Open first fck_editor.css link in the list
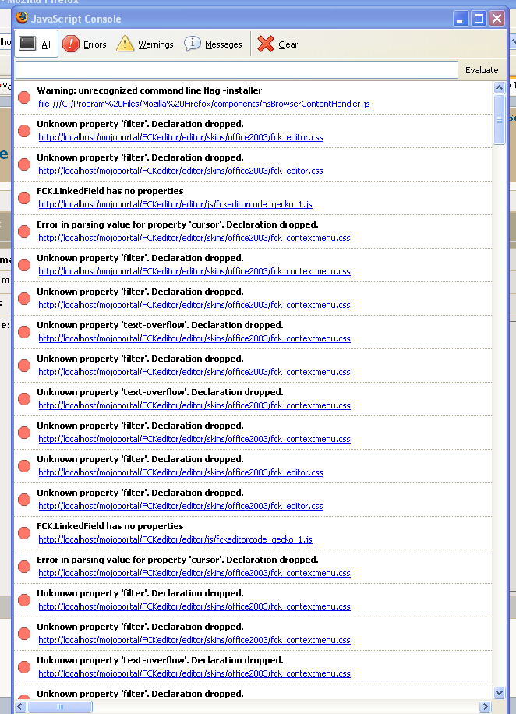516x714 pixels. tap(180, 137)
